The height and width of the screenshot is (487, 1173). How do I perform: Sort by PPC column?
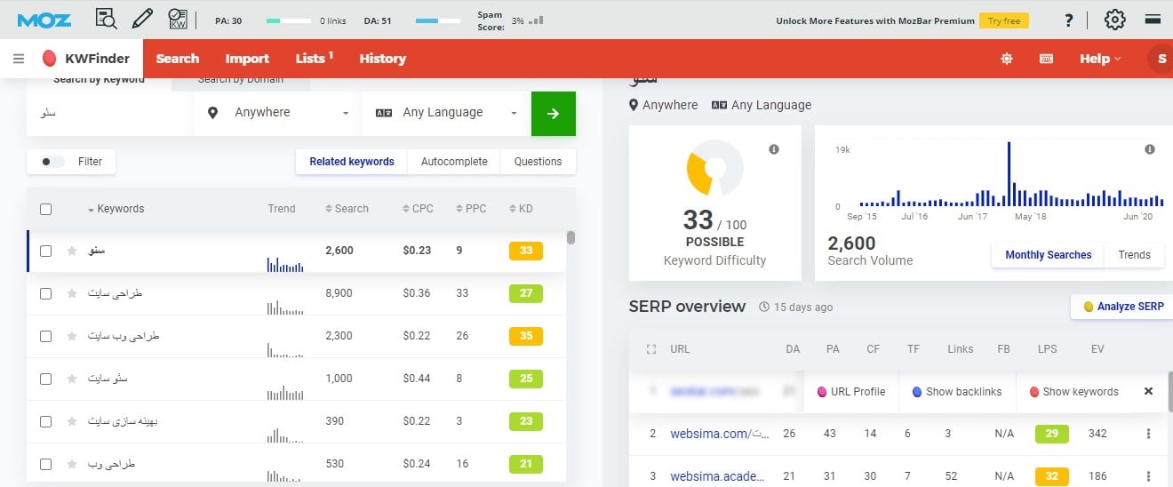pyautogui.click(x=471, y=209)
